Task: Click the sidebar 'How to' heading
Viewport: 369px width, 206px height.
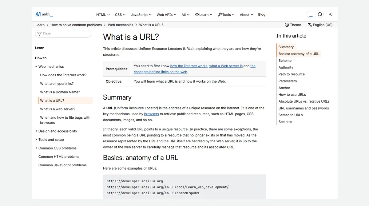Action: (x=41, y=58)
